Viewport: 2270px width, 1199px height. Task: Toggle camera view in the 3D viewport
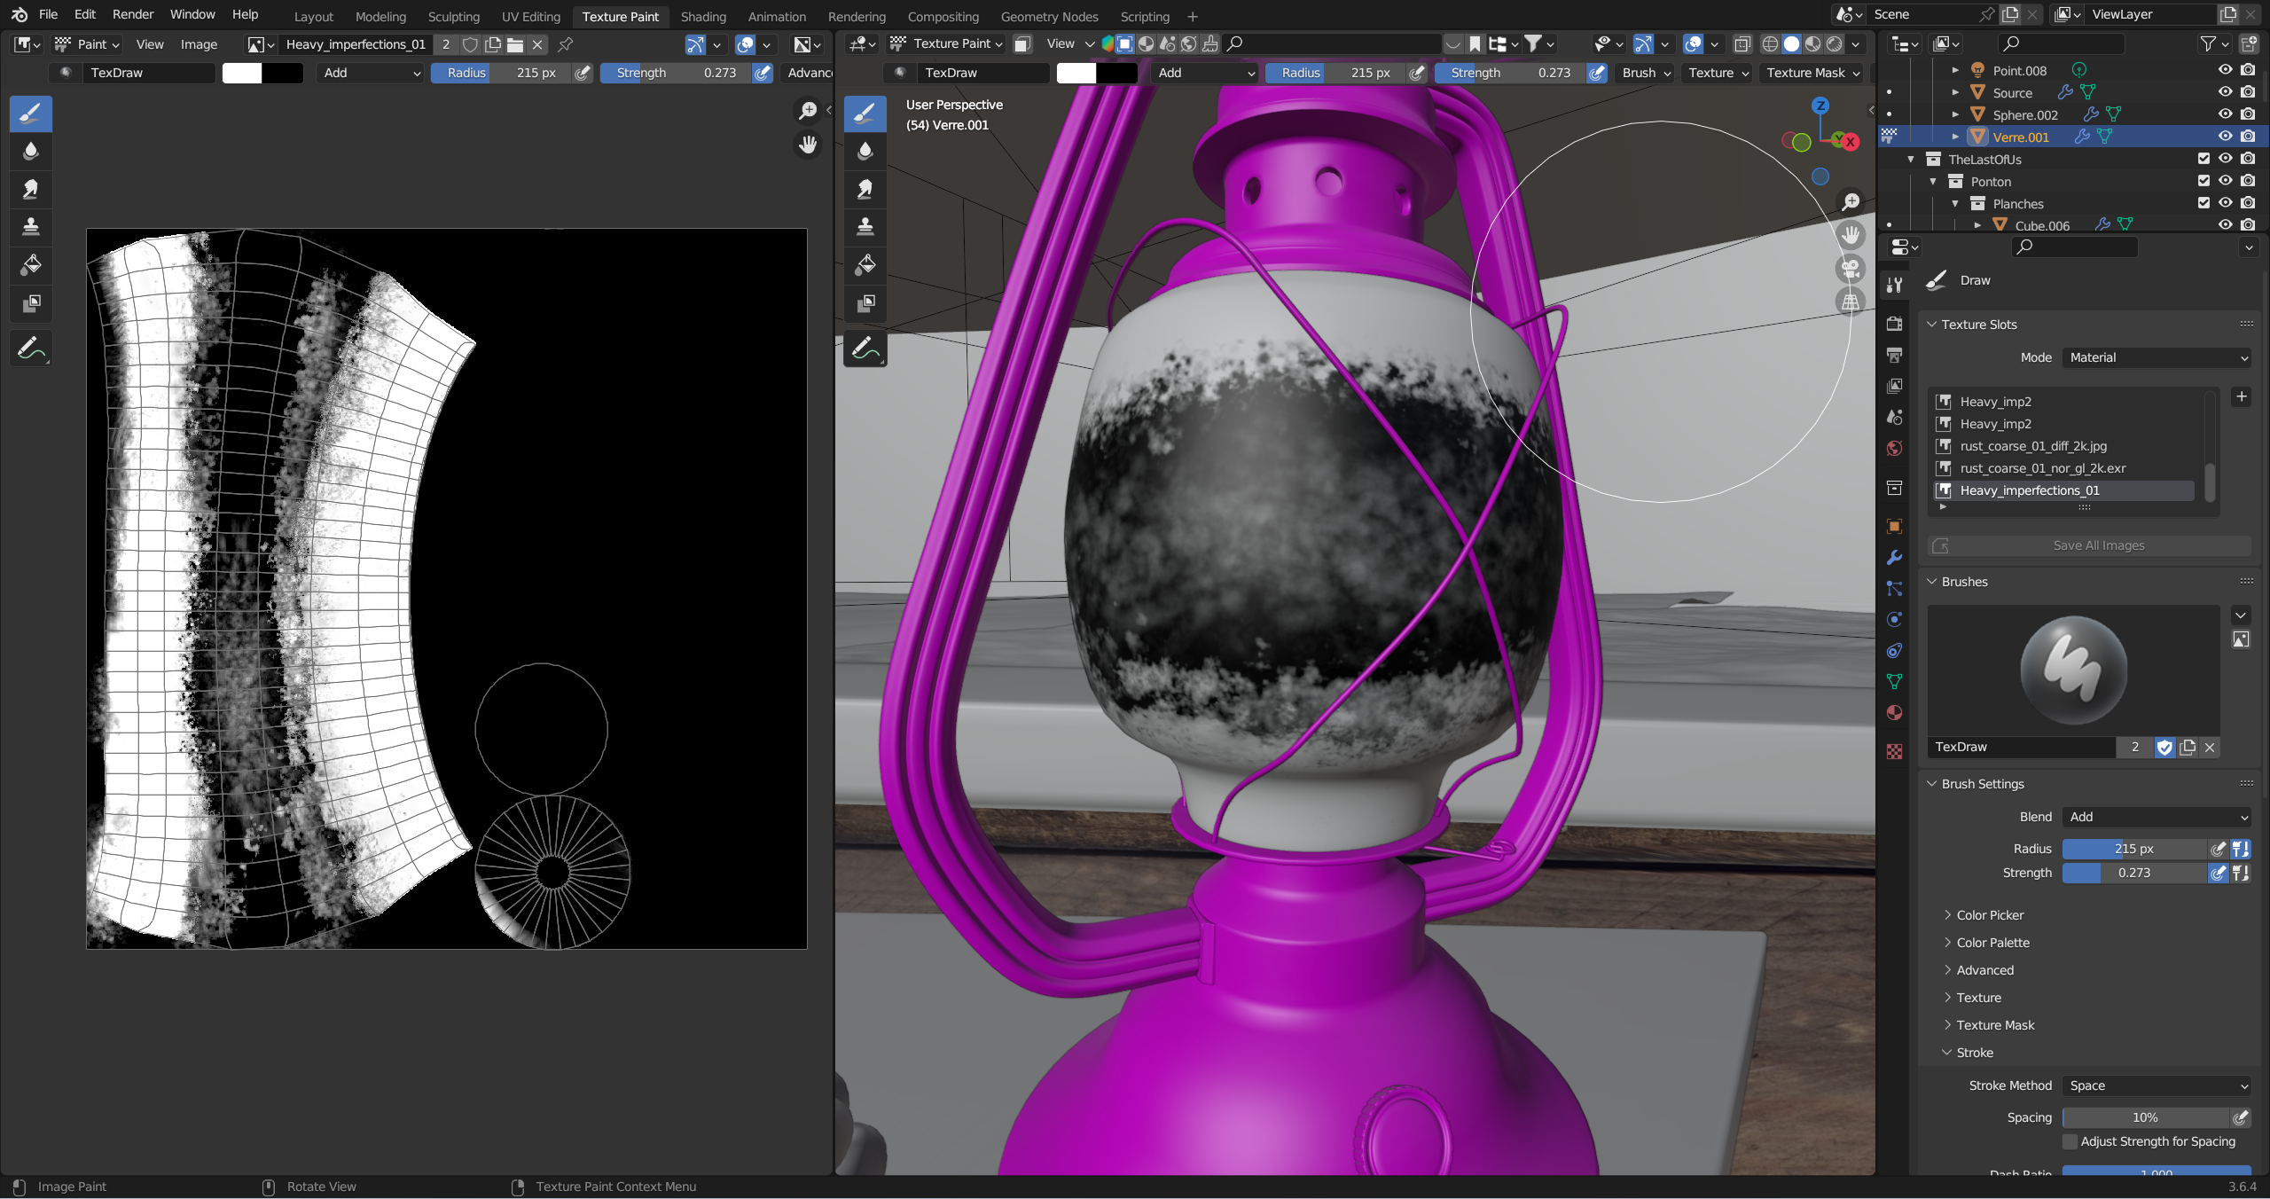tap(1851, 269)
